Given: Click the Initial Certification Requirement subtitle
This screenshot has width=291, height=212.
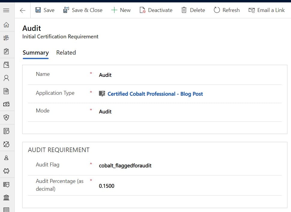Looking at the screenshot, I should (x=60, y=37).
